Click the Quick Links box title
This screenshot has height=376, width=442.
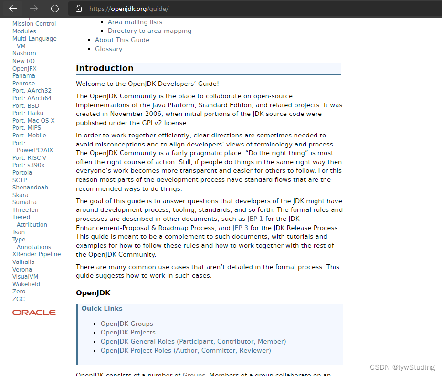[102, 309]
